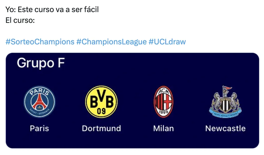
Task: Click the Milan team name label
Action: point(163,128)
